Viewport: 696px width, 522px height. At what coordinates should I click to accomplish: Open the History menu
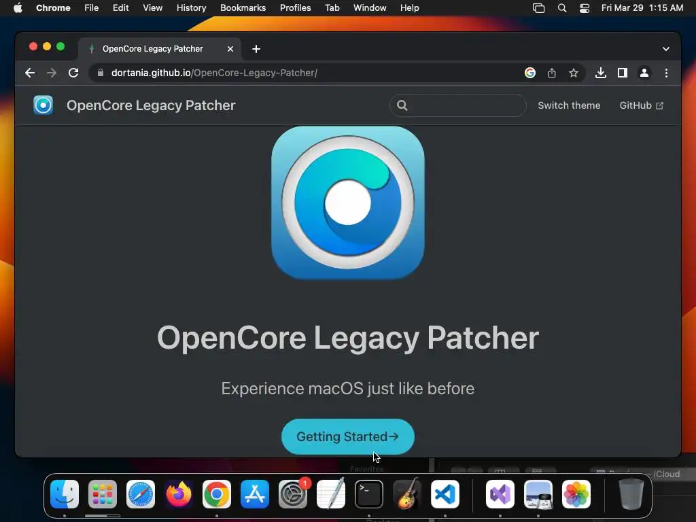(x=191, y=7)
